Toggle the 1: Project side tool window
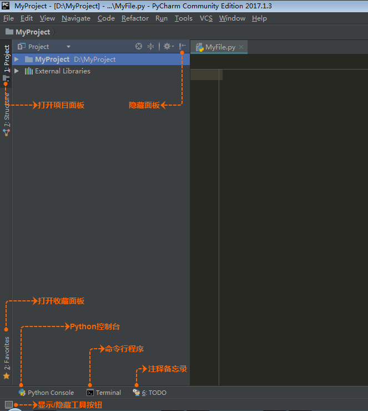 pyautogui.click(x=6, y=63)
